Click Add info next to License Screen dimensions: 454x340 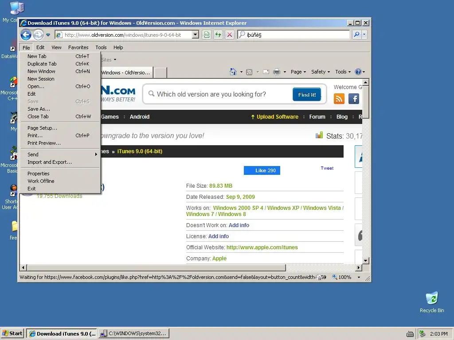218,236
